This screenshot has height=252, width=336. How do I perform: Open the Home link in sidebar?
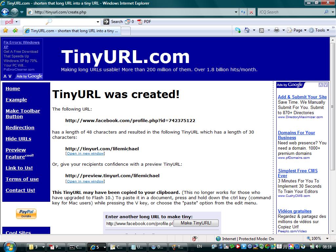pyautogui.click(x=13, y=89)
